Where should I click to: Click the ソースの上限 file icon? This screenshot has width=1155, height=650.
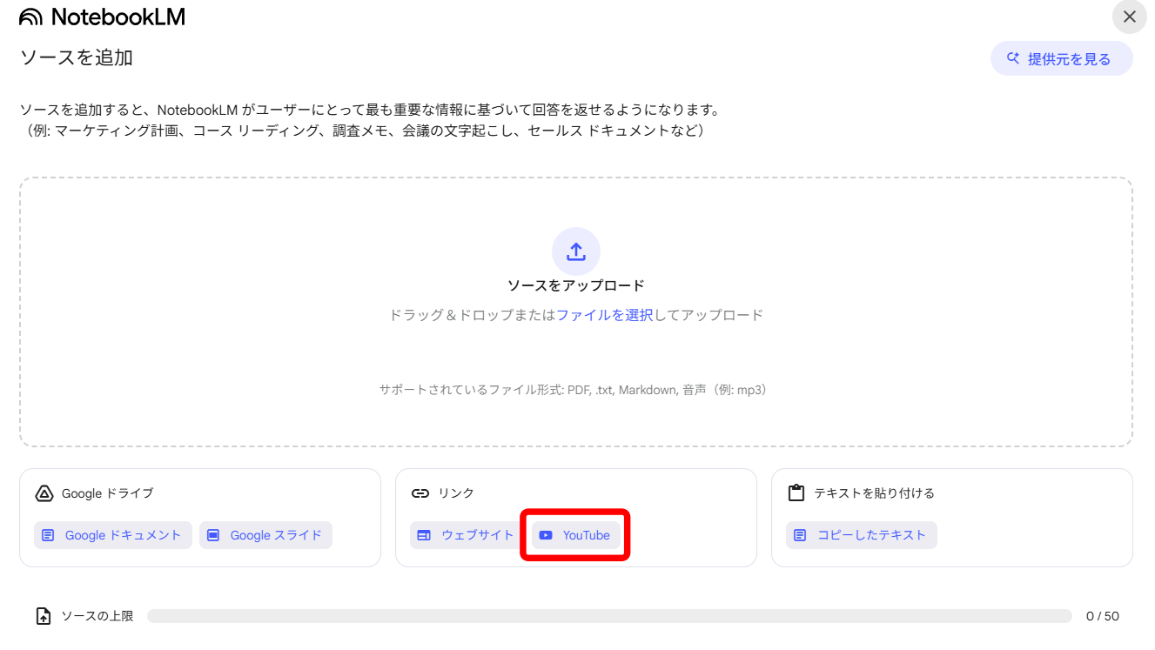point(44,616)
